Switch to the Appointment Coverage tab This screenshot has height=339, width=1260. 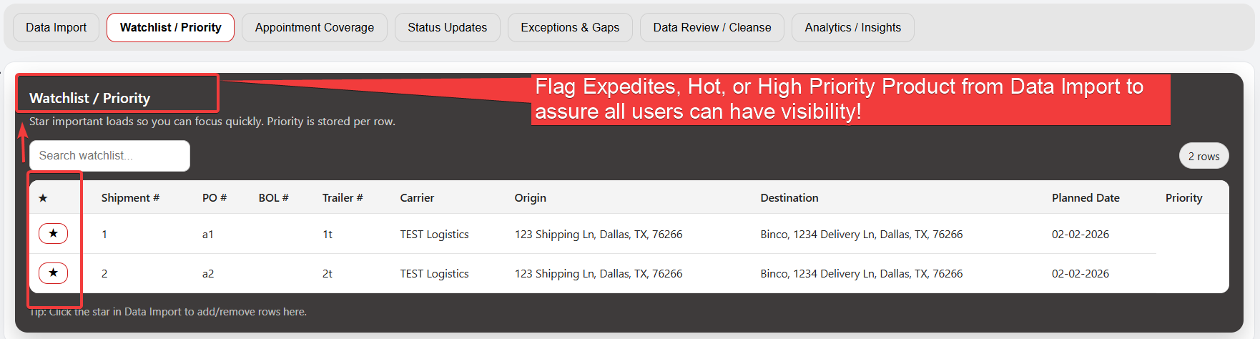coord(314,28)
